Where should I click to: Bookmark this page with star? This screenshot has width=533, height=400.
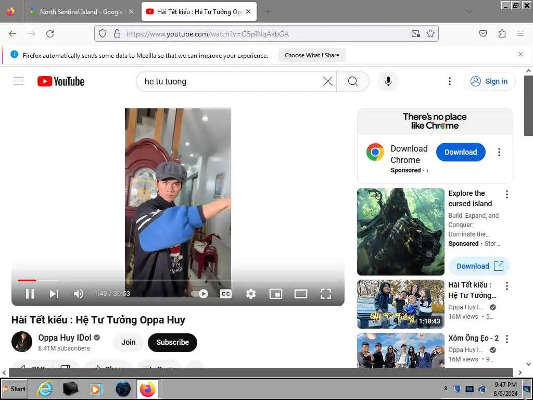430,34
